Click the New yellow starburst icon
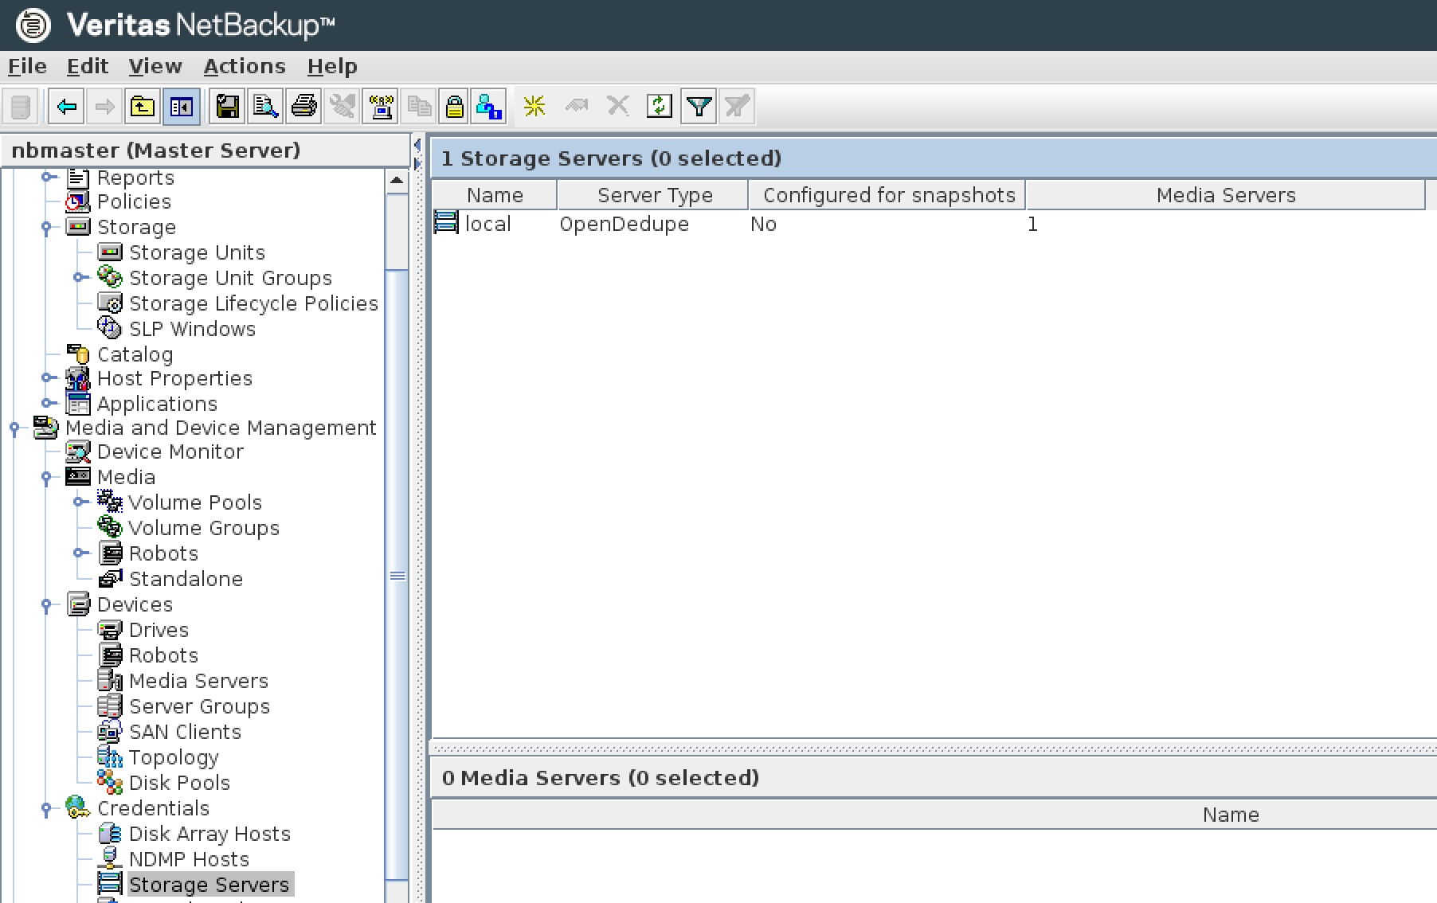 coord(534,106)
